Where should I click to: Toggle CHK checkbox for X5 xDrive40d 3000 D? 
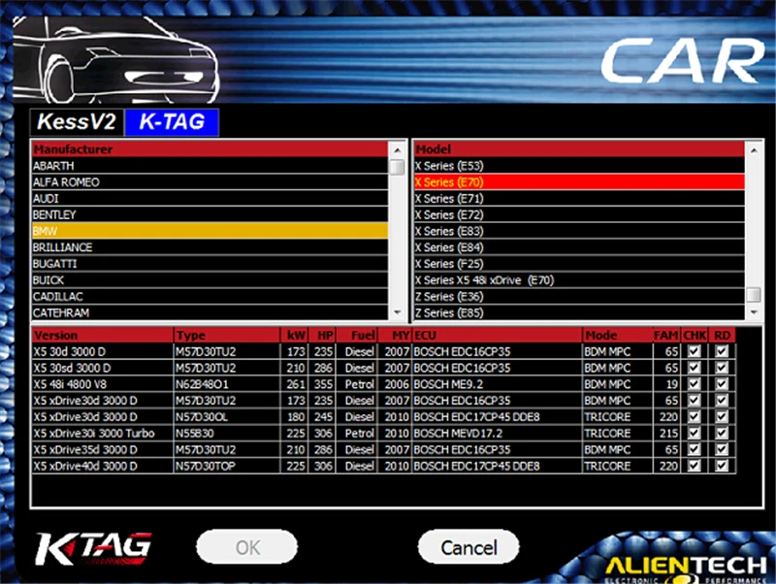click(694, 466)
